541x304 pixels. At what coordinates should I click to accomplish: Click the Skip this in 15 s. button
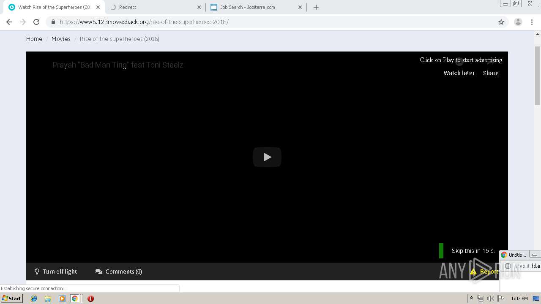click(x=473, y=251)
